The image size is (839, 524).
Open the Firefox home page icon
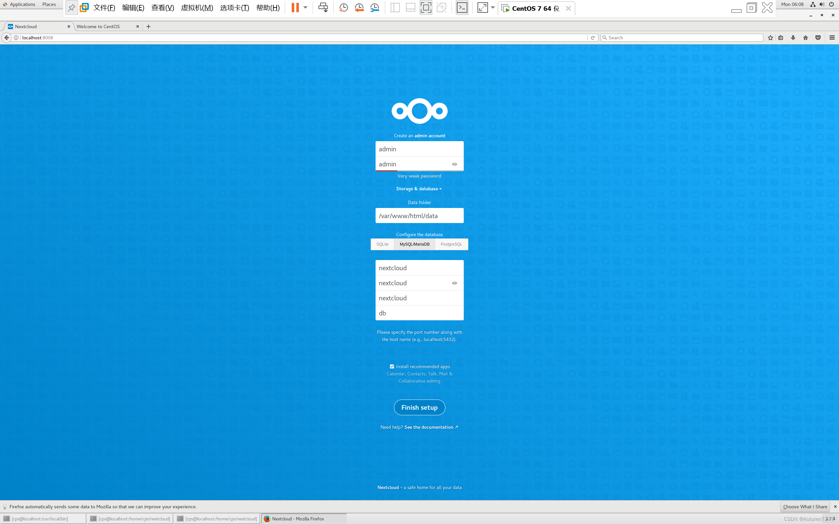805,38
